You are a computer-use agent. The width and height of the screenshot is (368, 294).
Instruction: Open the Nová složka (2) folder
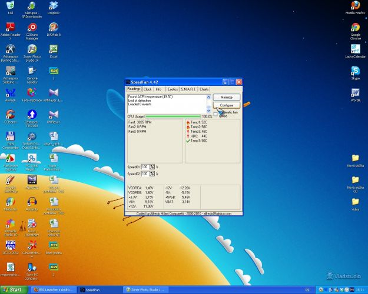(355, 184)
